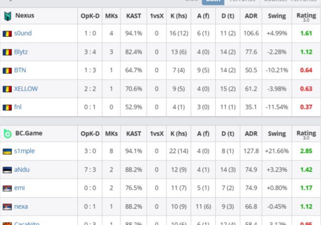Click the Serbian flag next to emi
This screenshot has height=225, width=321.
click(x=7, y=188)
